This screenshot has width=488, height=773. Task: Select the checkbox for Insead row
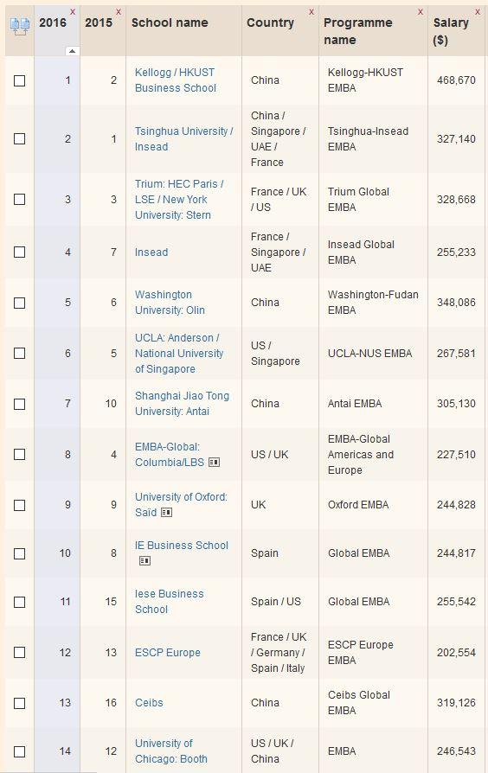click(x=19, y=252)
